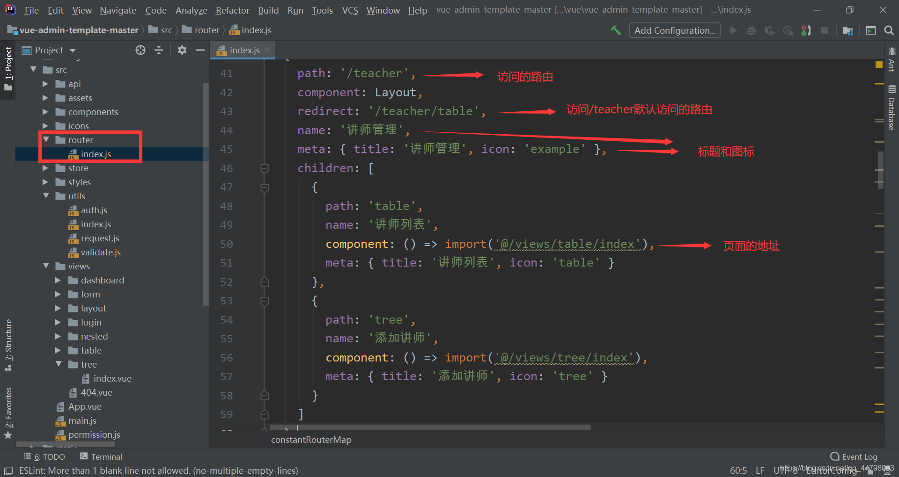Open the Project Structure icon
Screen dimensions: 899x477
point(848,30)
